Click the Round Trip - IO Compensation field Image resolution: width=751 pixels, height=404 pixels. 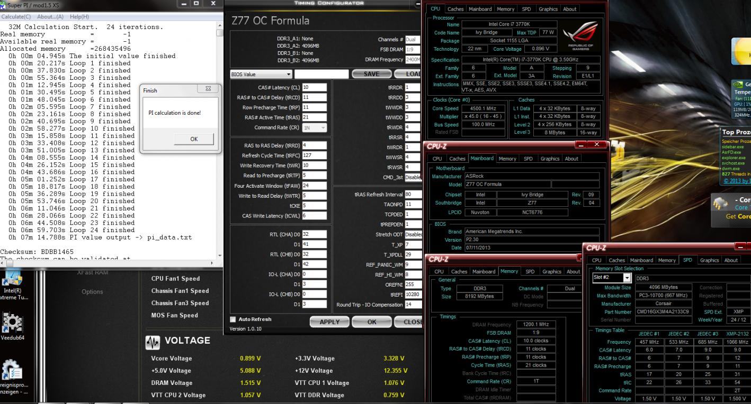[x=414, y=305]
